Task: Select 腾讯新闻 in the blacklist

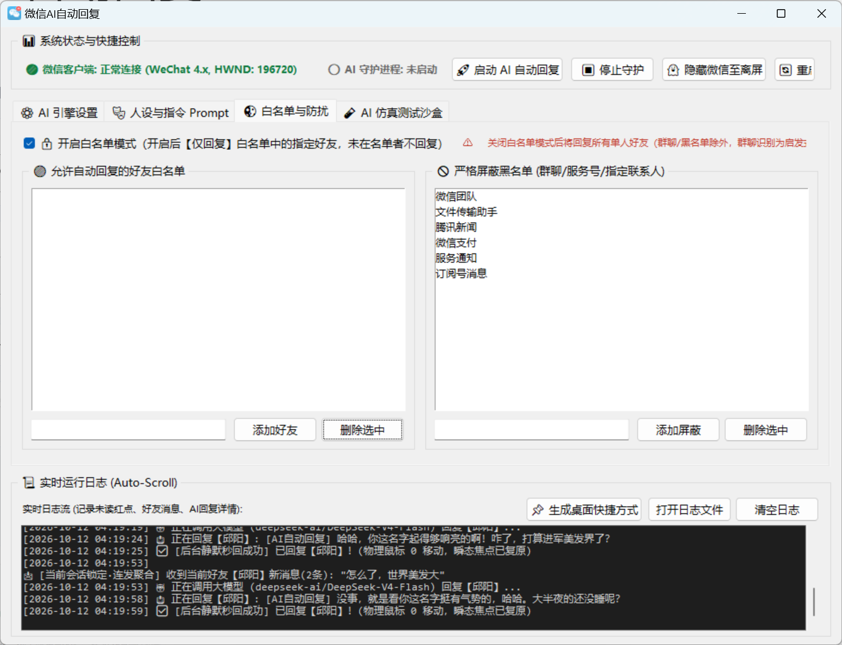Action: tap(456, 228)
